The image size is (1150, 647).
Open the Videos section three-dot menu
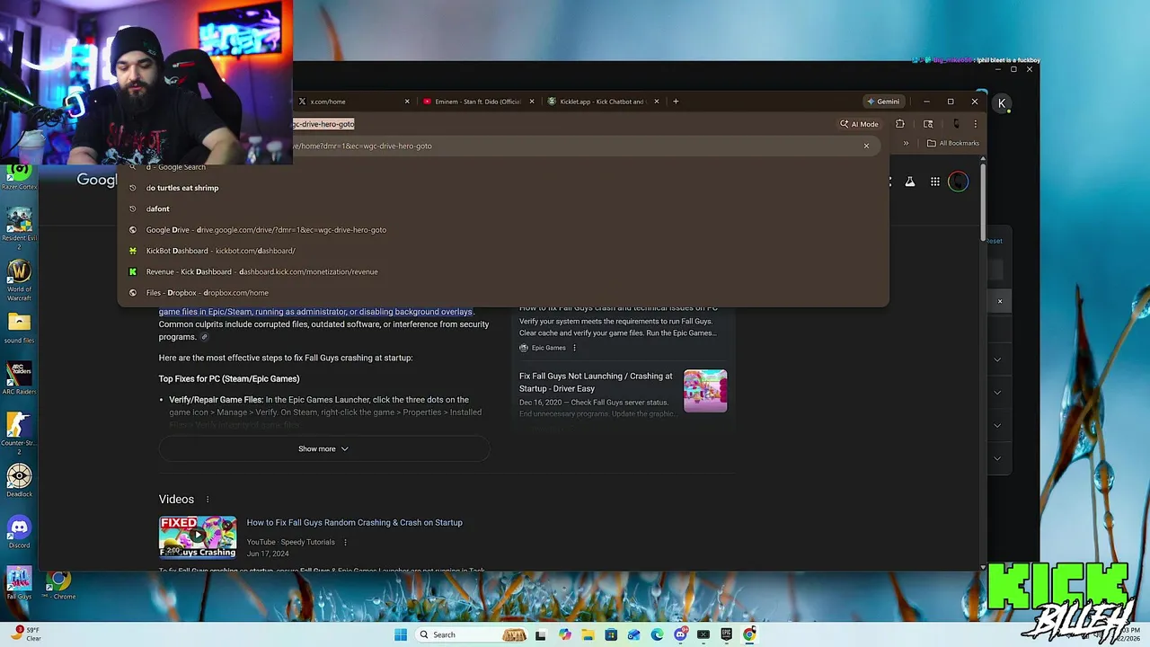[x=208, y=500]
